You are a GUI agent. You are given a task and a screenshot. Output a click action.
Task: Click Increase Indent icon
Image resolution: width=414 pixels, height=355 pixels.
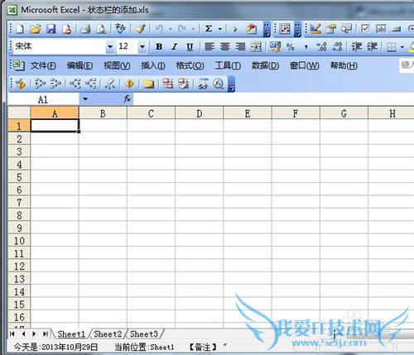[372, 47]
